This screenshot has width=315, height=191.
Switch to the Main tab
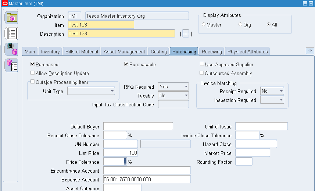[x=30, y=52]
